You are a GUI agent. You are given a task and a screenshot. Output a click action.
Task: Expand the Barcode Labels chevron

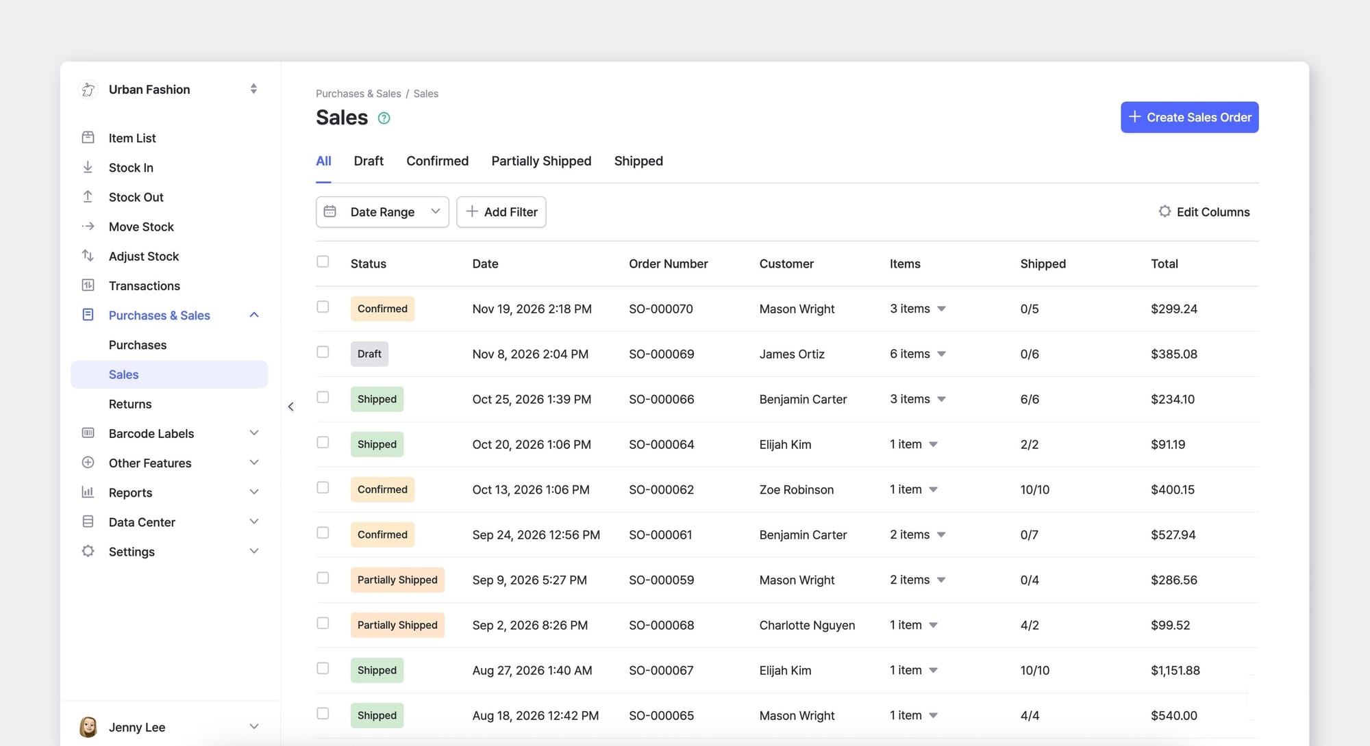pos(254,433)
